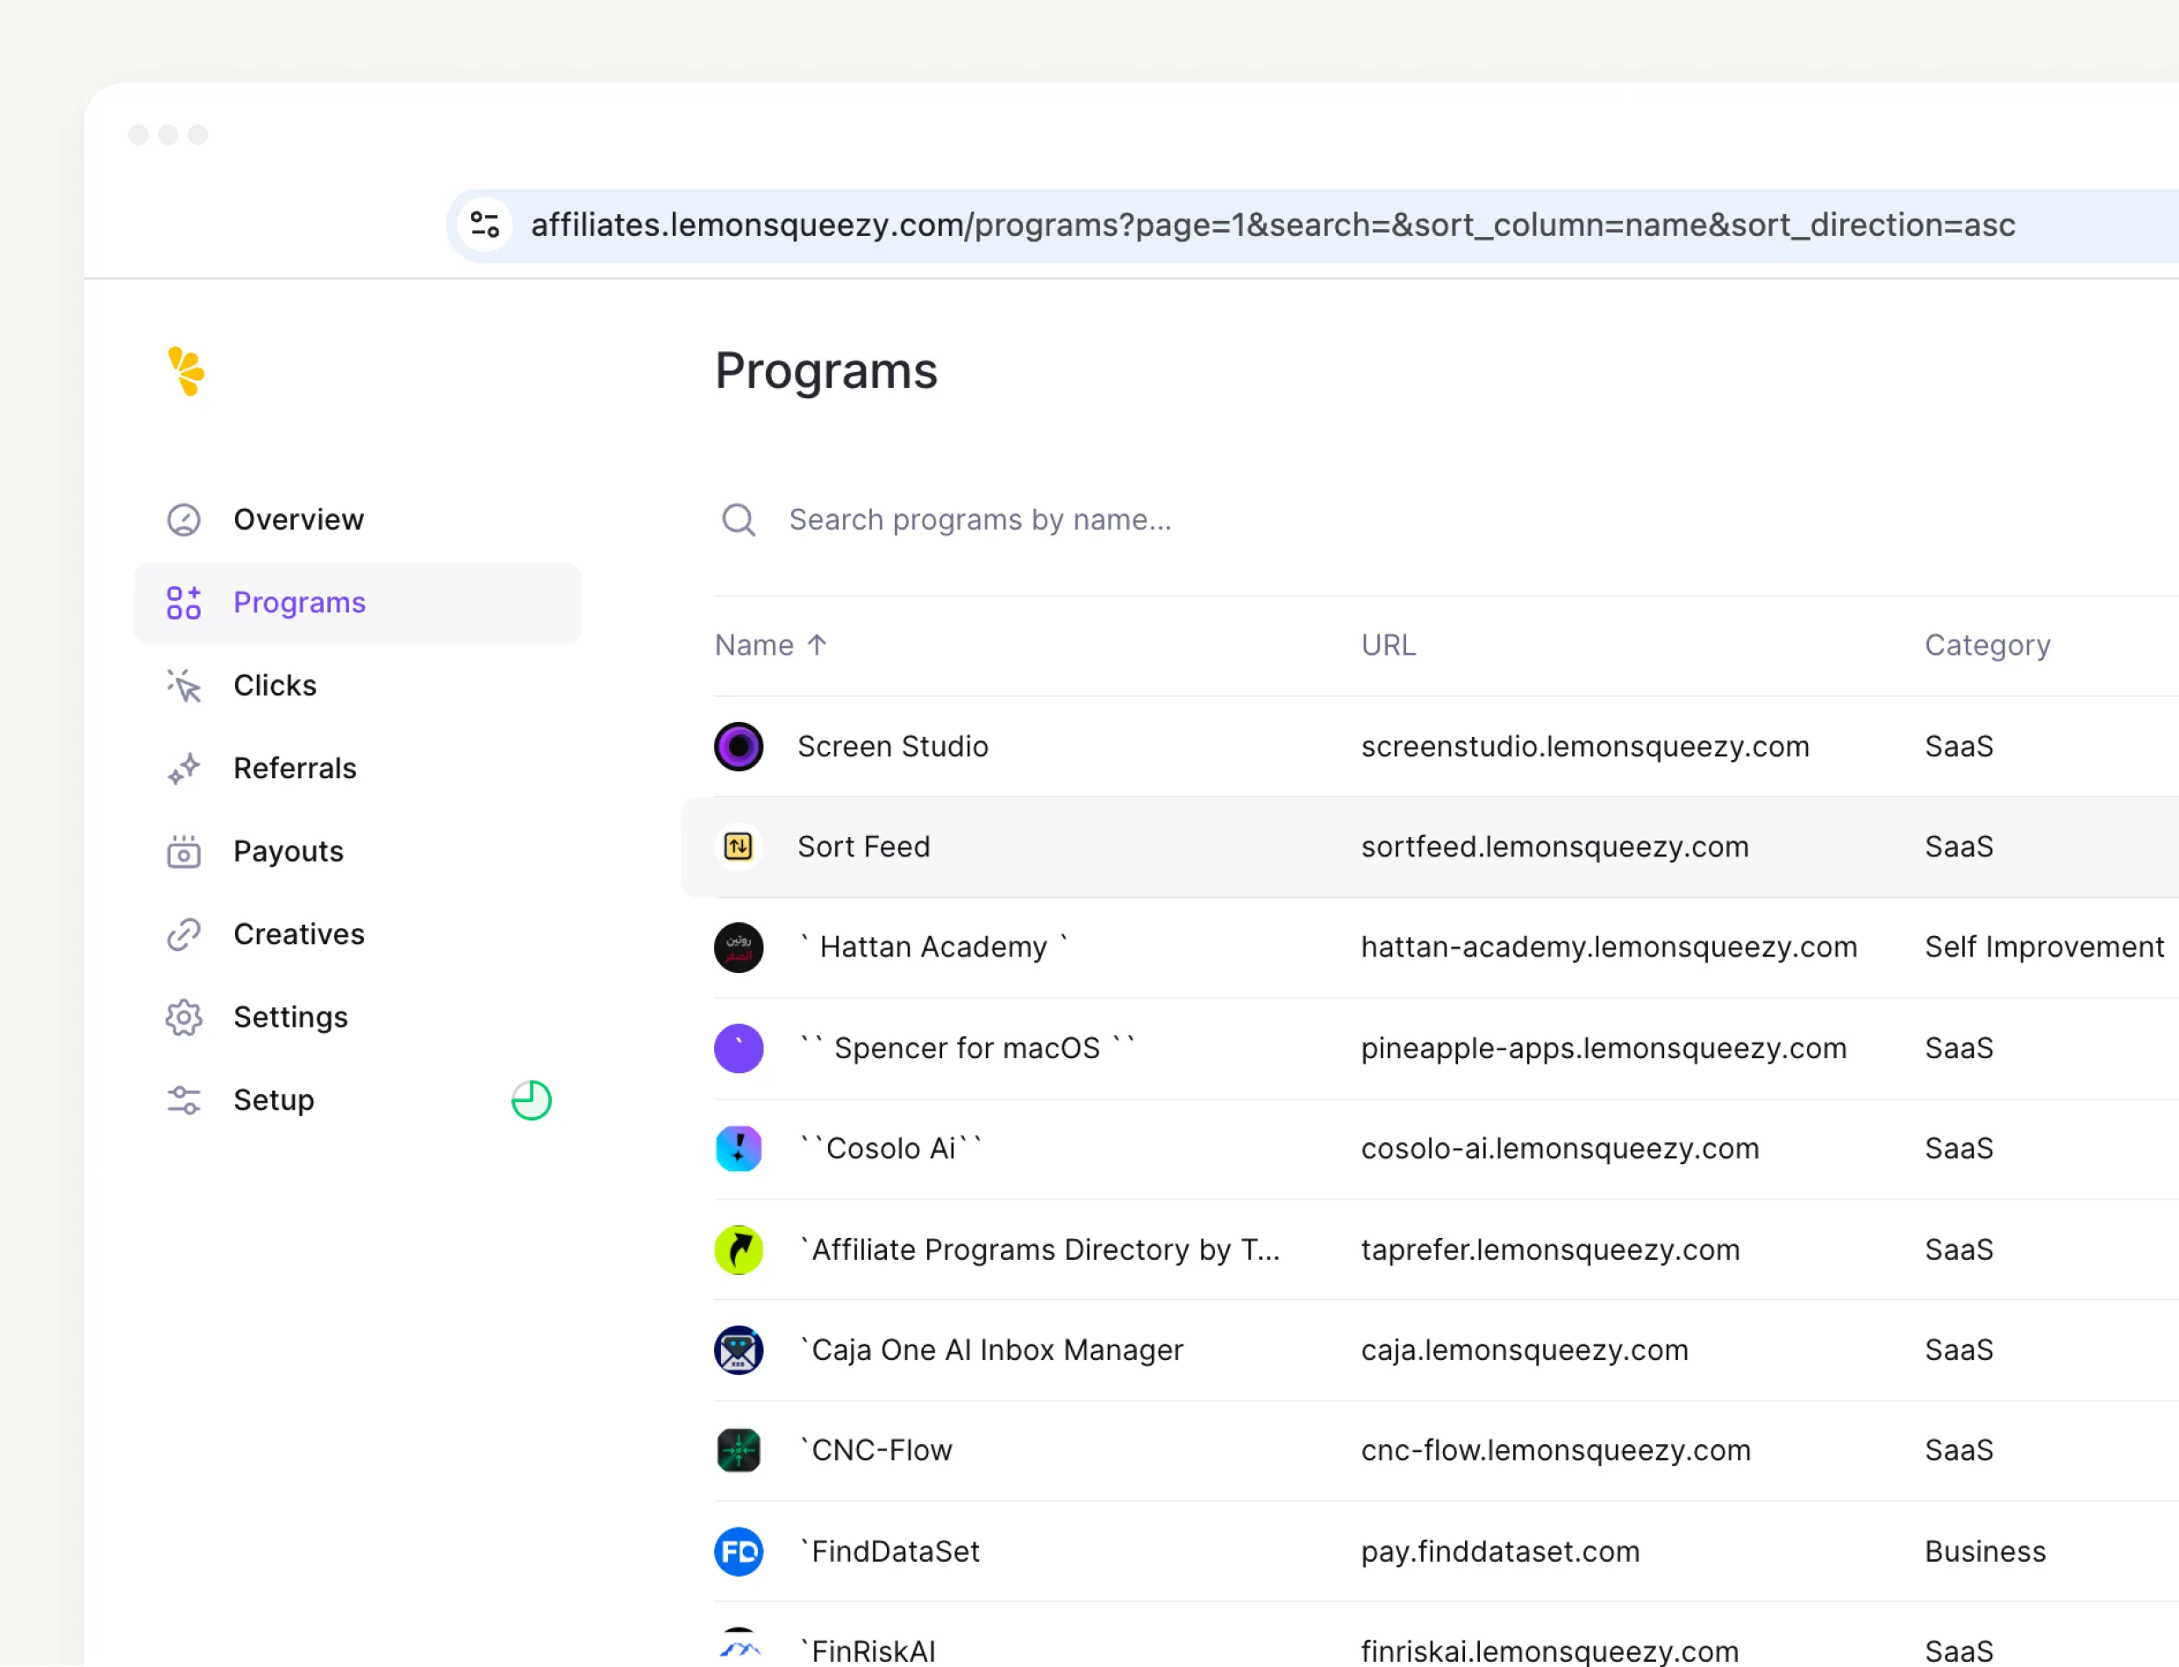Image resolution: width=2179 pixels, height=1667 pixels.
Task: Click pineapple-apps.lemonsqueezy.com URL
Action: coord(1603,1048)
